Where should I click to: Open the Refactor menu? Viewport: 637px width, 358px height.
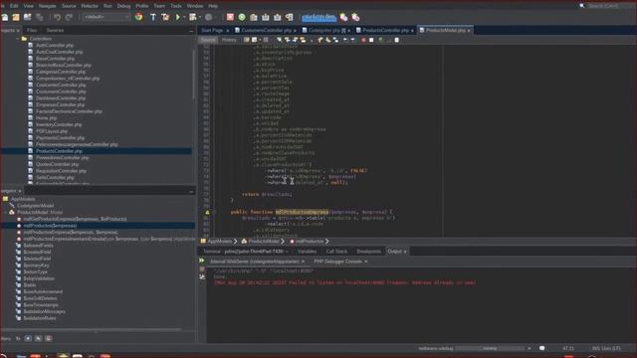pos(90,6)
